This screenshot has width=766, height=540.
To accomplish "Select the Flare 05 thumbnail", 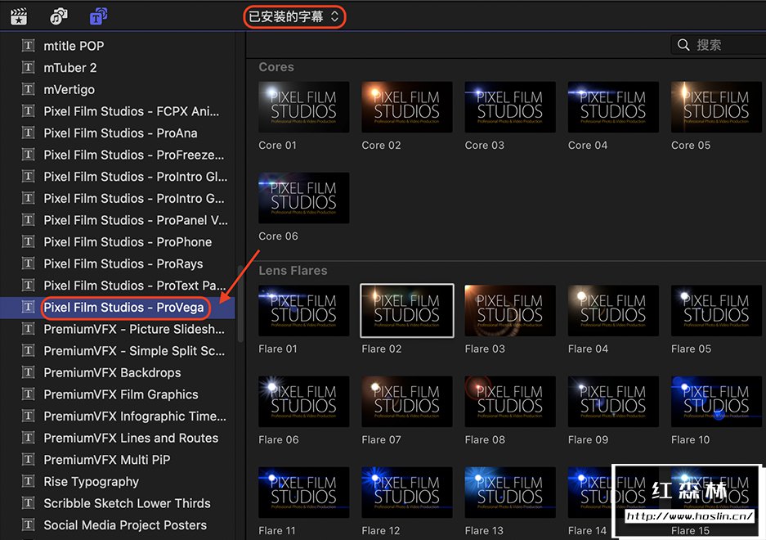I will (x=716, y=311).
